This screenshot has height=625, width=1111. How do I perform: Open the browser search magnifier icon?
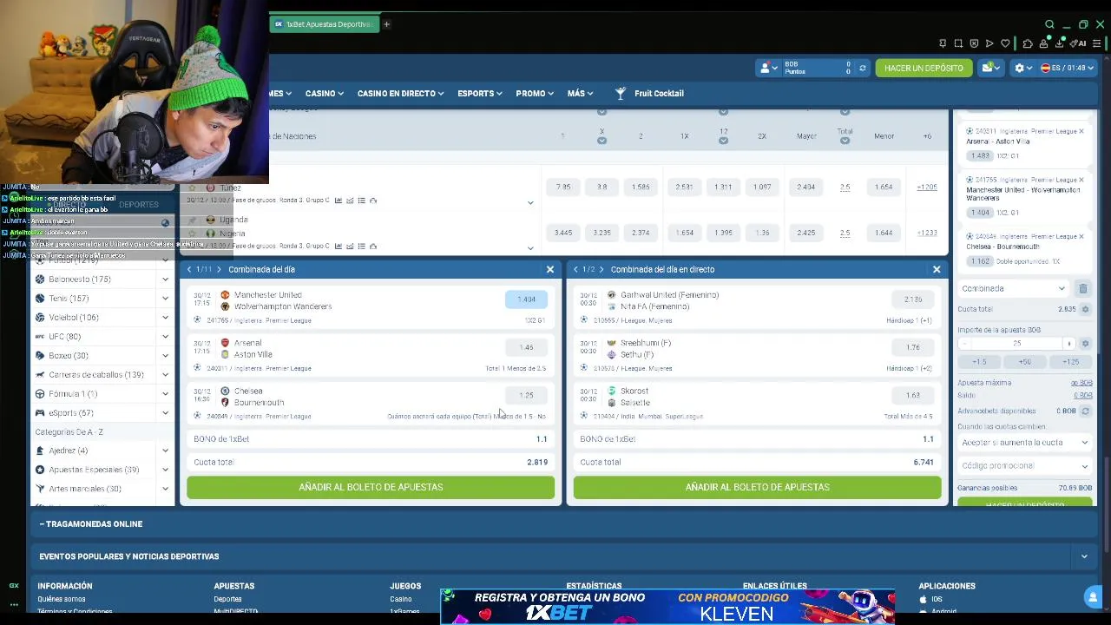click(1049, 24)
